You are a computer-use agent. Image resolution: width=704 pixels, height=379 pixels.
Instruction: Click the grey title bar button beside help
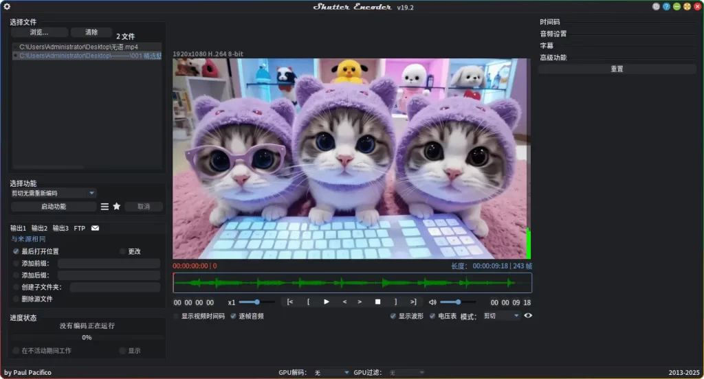656,6
